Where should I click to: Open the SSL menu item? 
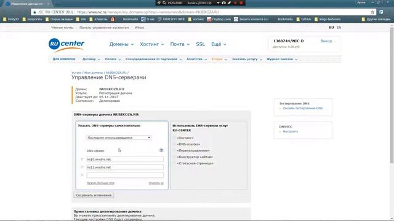(x=200, y=44)
